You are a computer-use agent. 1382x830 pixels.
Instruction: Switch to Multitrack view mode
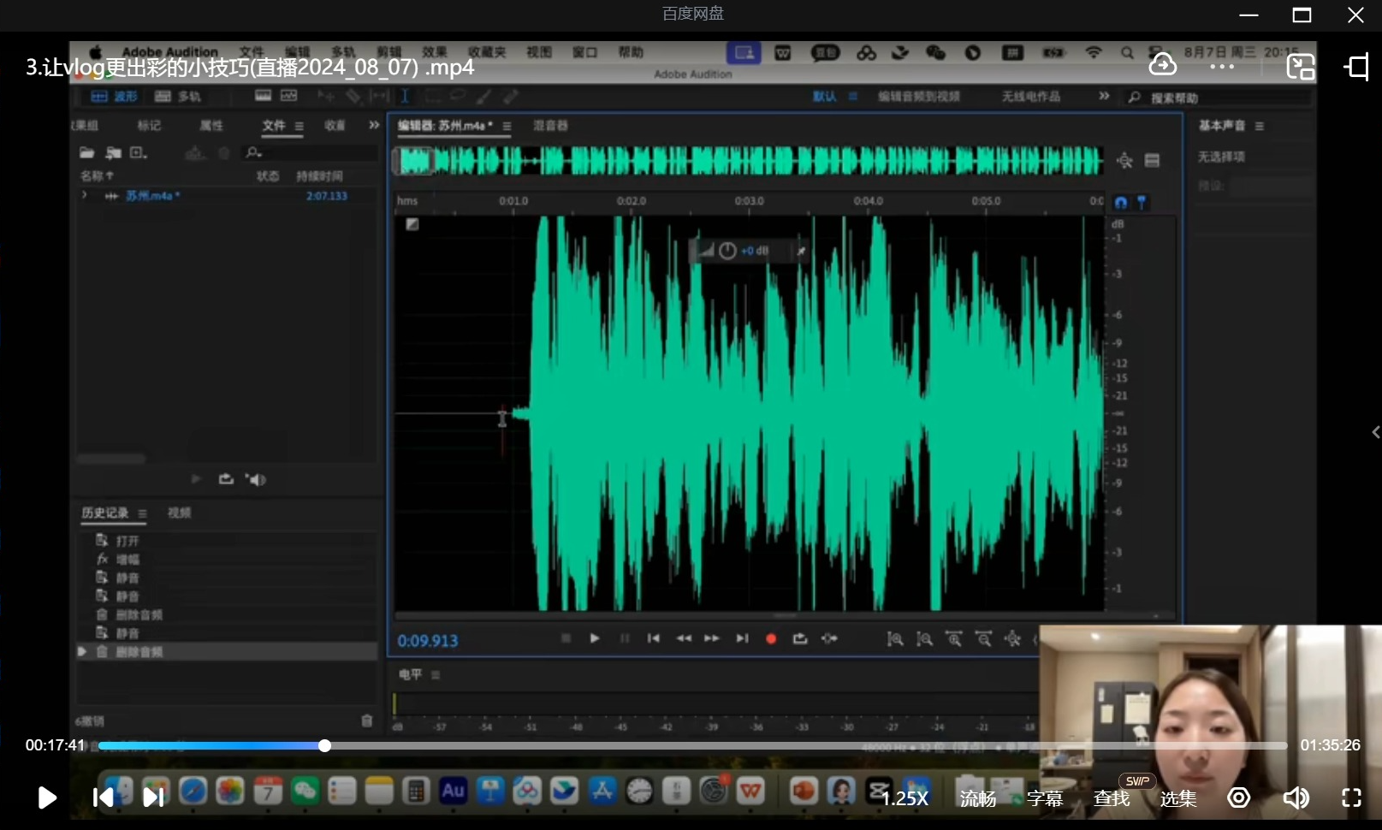click(178, 97)
